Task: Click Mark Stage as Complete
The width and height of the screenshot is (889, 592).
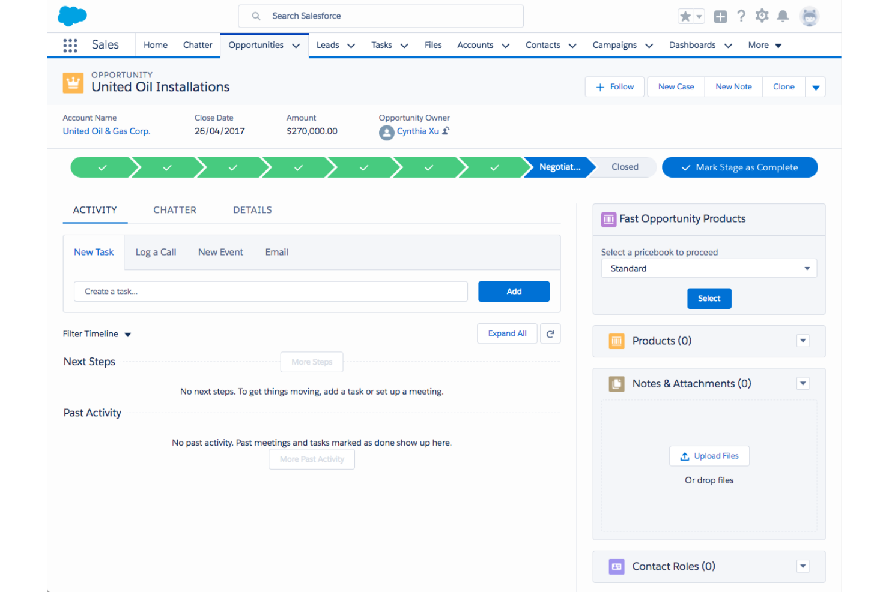Action: 739,167
